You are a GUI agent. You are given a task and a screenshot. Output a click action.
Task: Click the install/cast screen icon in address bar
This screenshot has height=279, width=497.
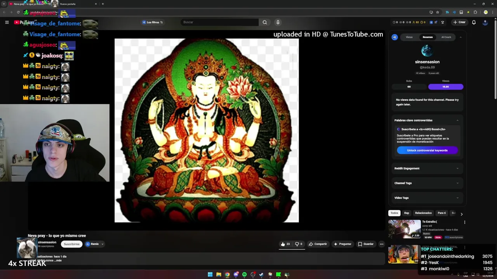[431, 12]
